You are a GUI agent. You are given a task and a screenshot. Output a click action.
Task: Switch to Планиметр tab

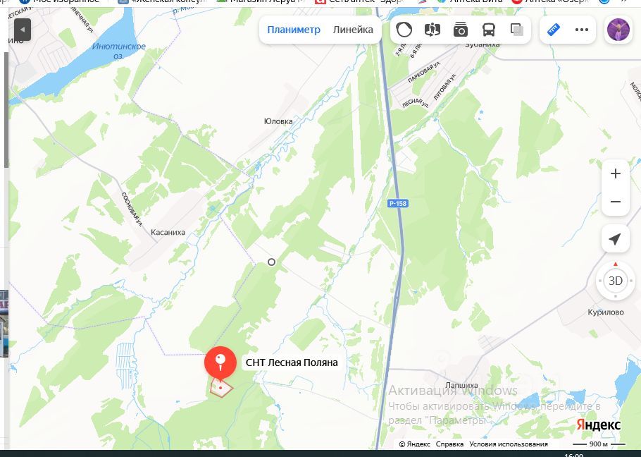pos(294,30)
